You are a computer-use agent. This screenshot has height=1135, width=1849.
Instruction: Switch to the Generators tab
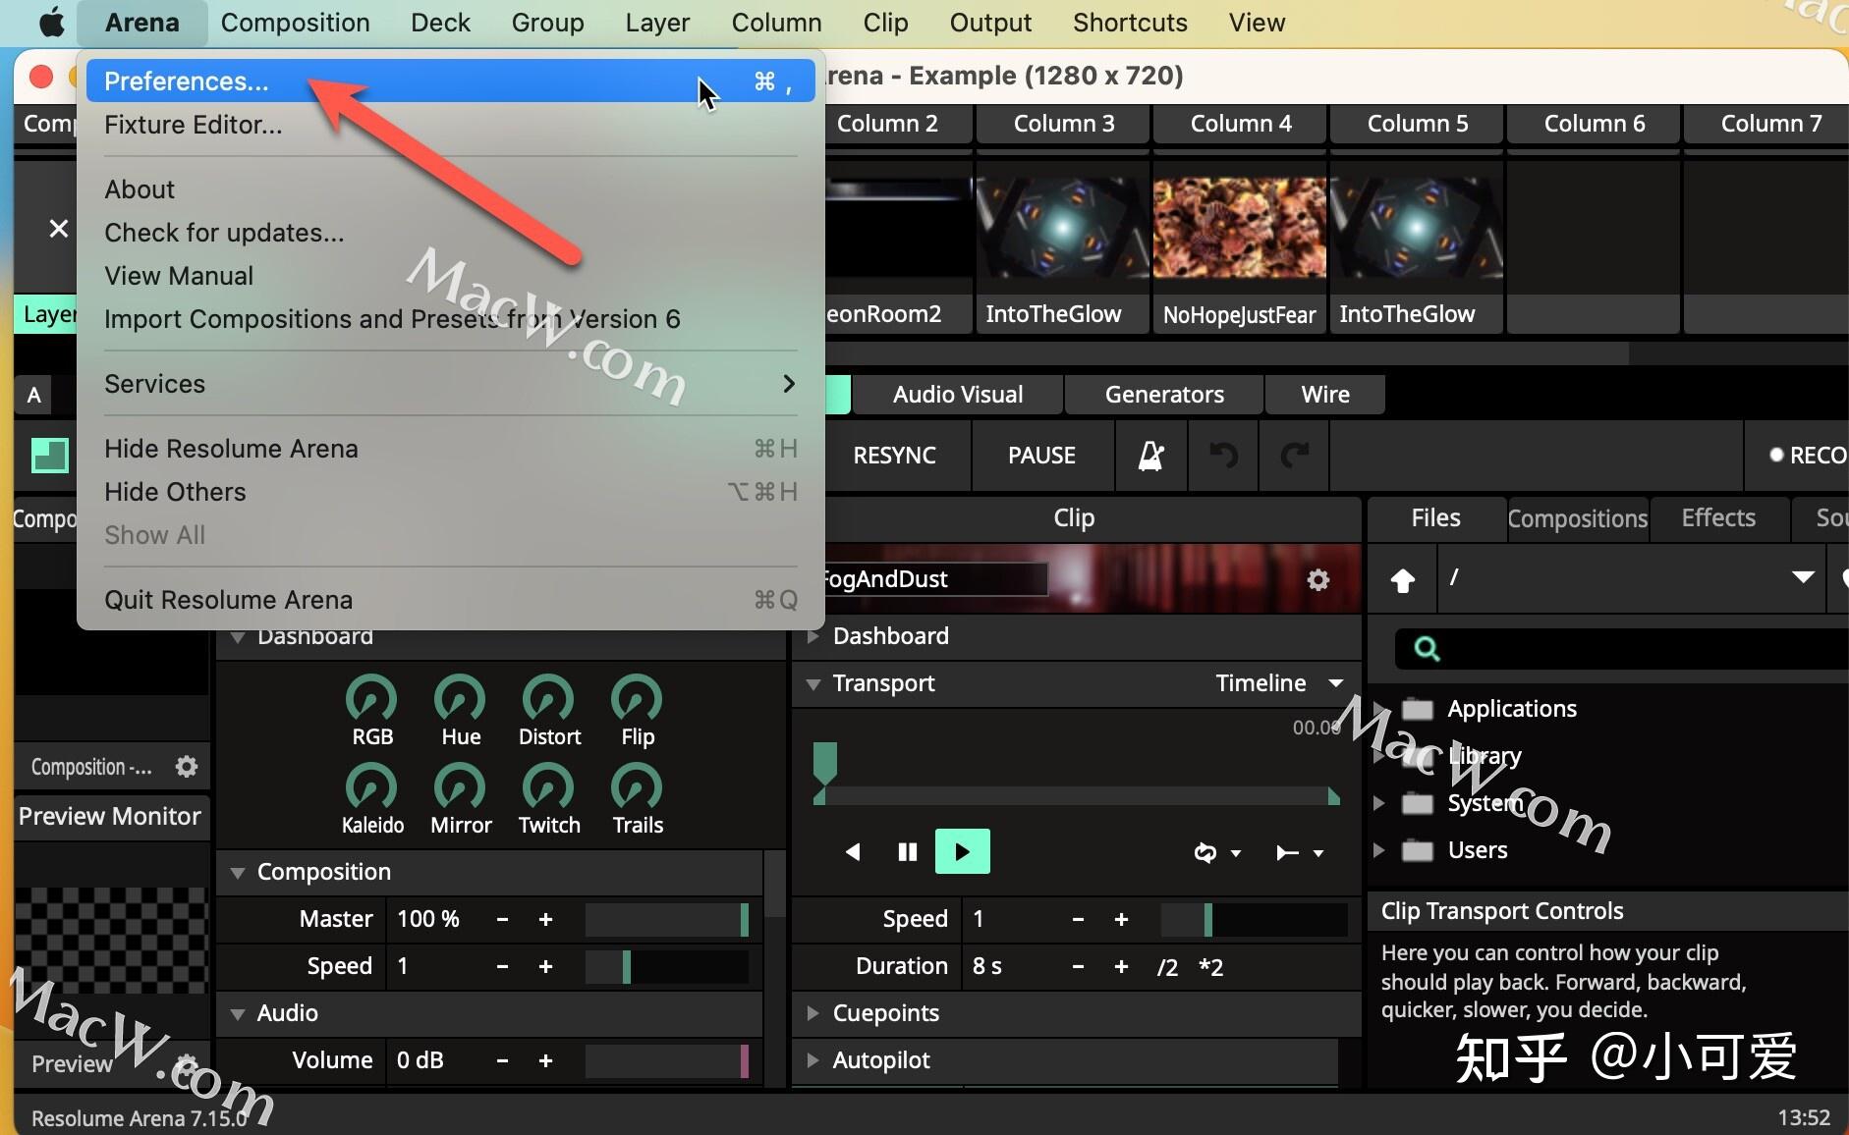point(1164,394)
